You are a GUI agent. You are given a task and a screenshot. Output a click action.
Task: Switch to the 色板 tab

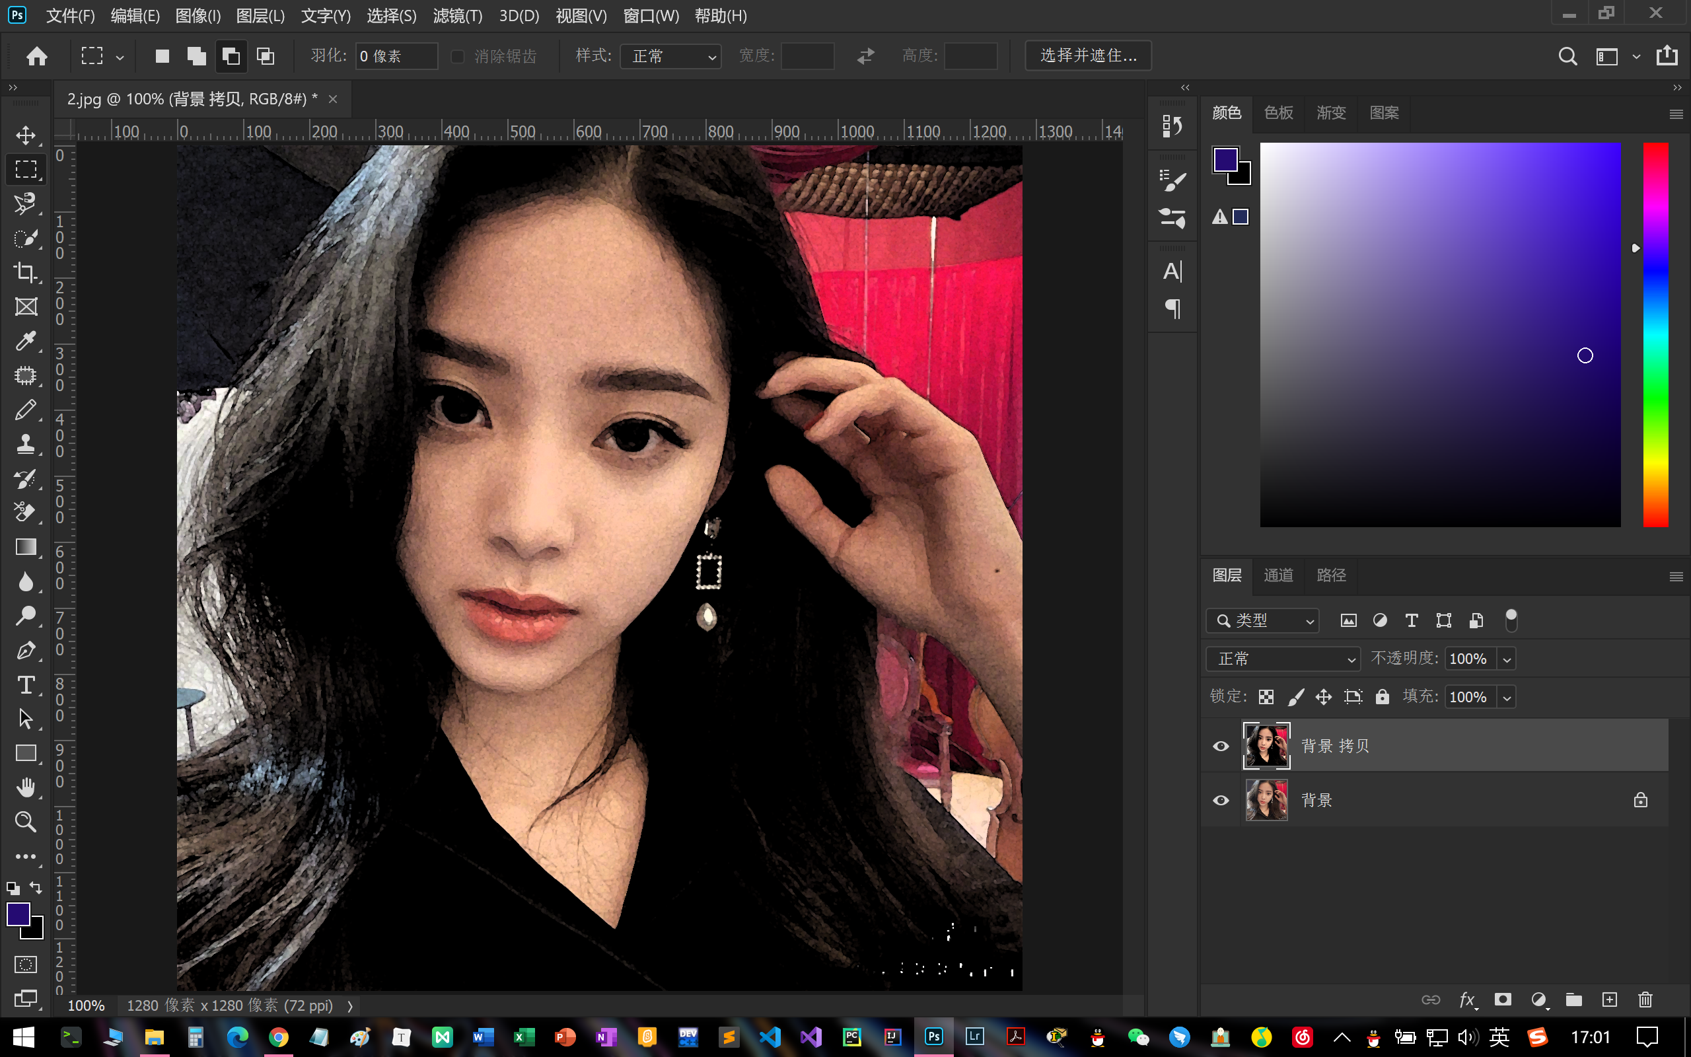[1279, 112]
